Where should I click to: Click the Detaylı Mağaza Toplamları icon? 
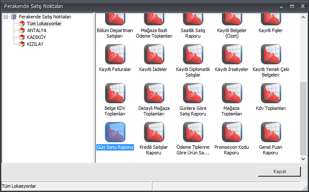click(x=154, y=93)
